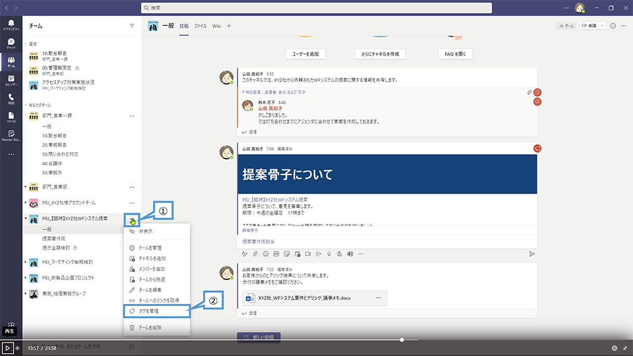
Task: Open the Planner app in the left rail
Action: (11, 136)
